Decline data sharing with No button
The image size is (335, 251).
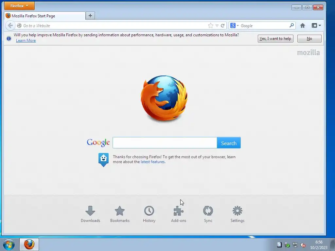309,39
